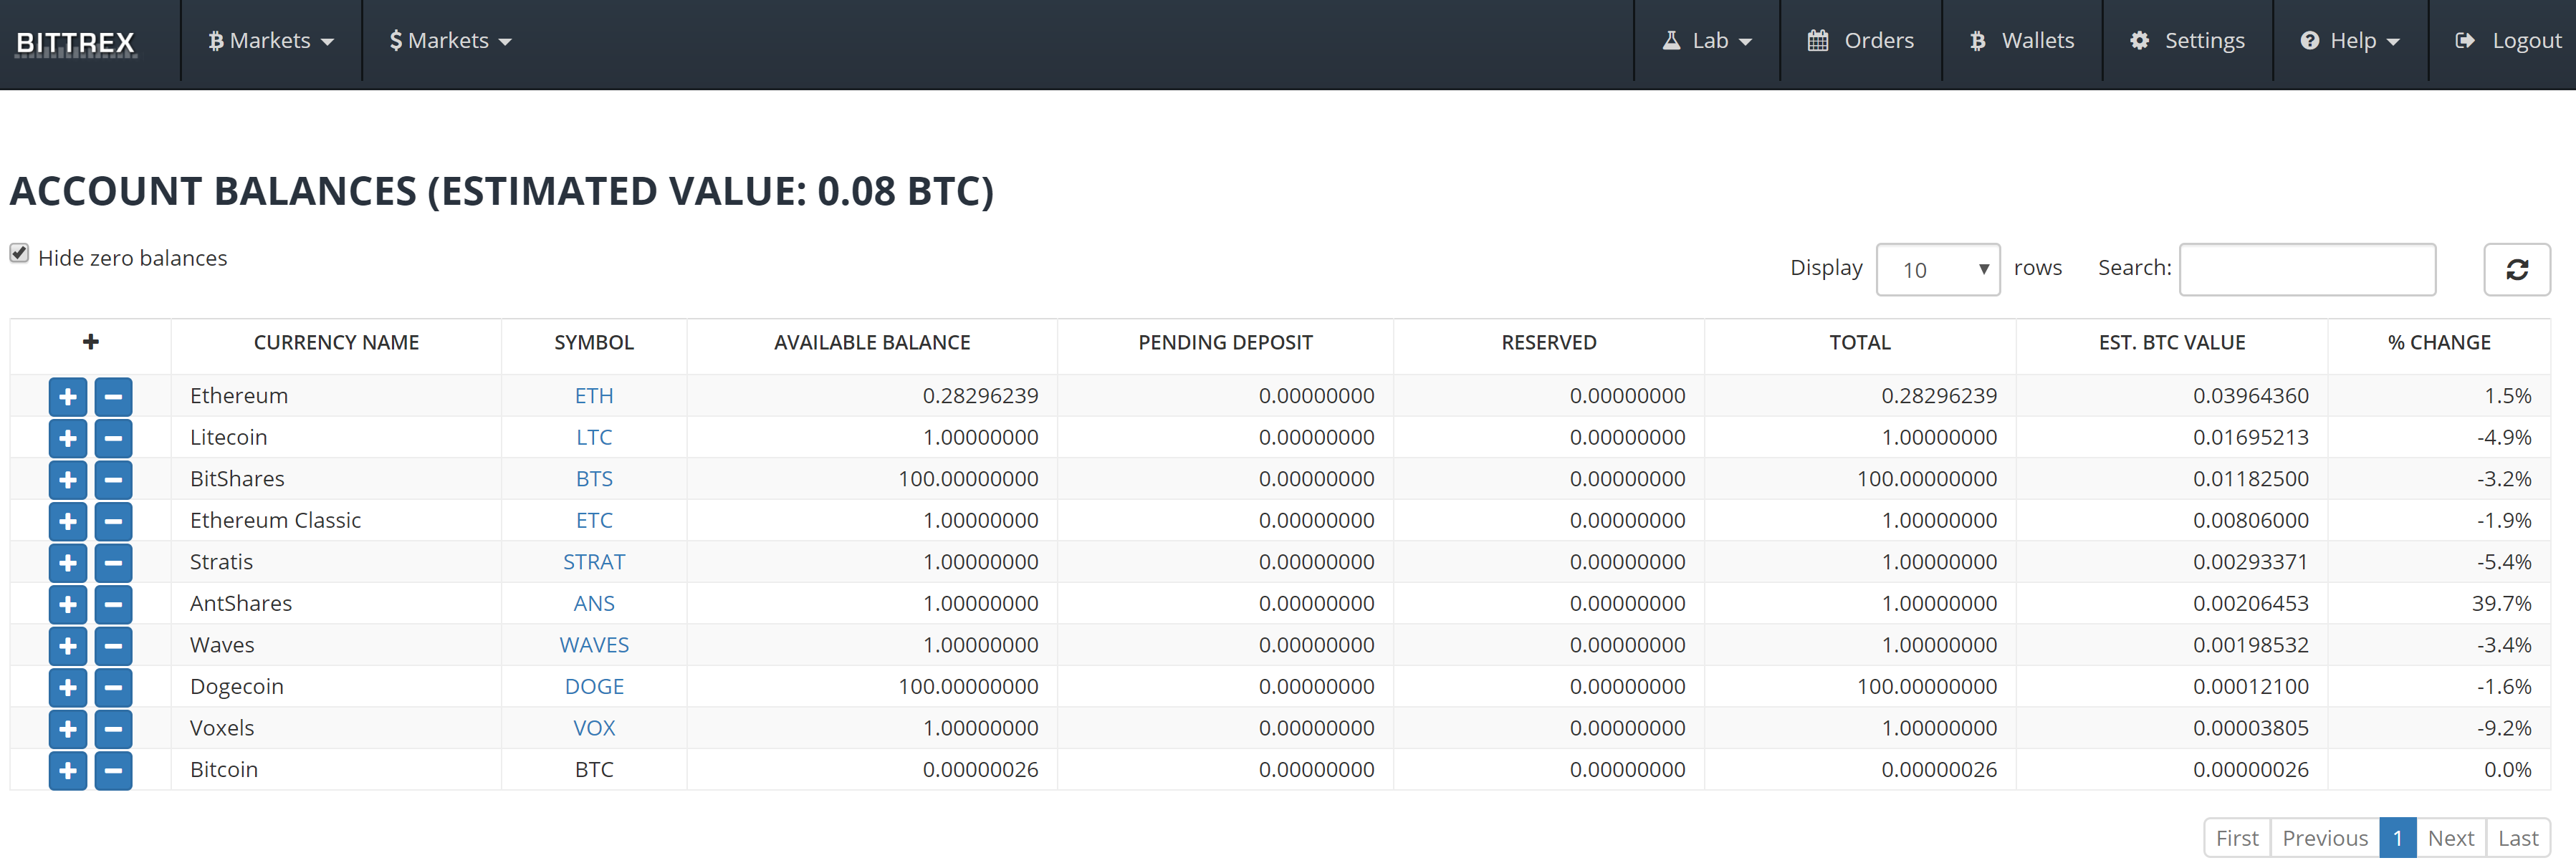Click the BITTREX logo
Screen dimensions: 2576x868
(x=75, y=43)
